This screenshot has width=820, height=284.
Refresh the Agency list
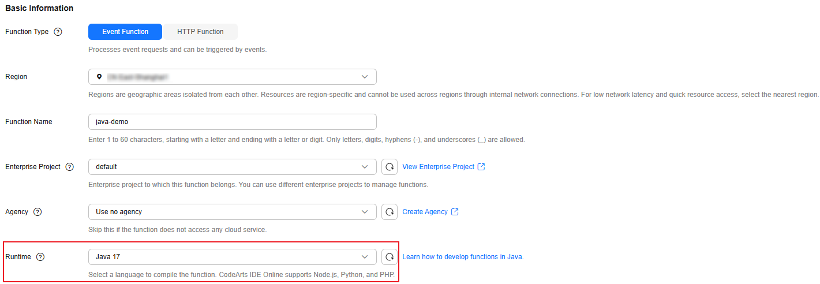click(x=390, y=212)
